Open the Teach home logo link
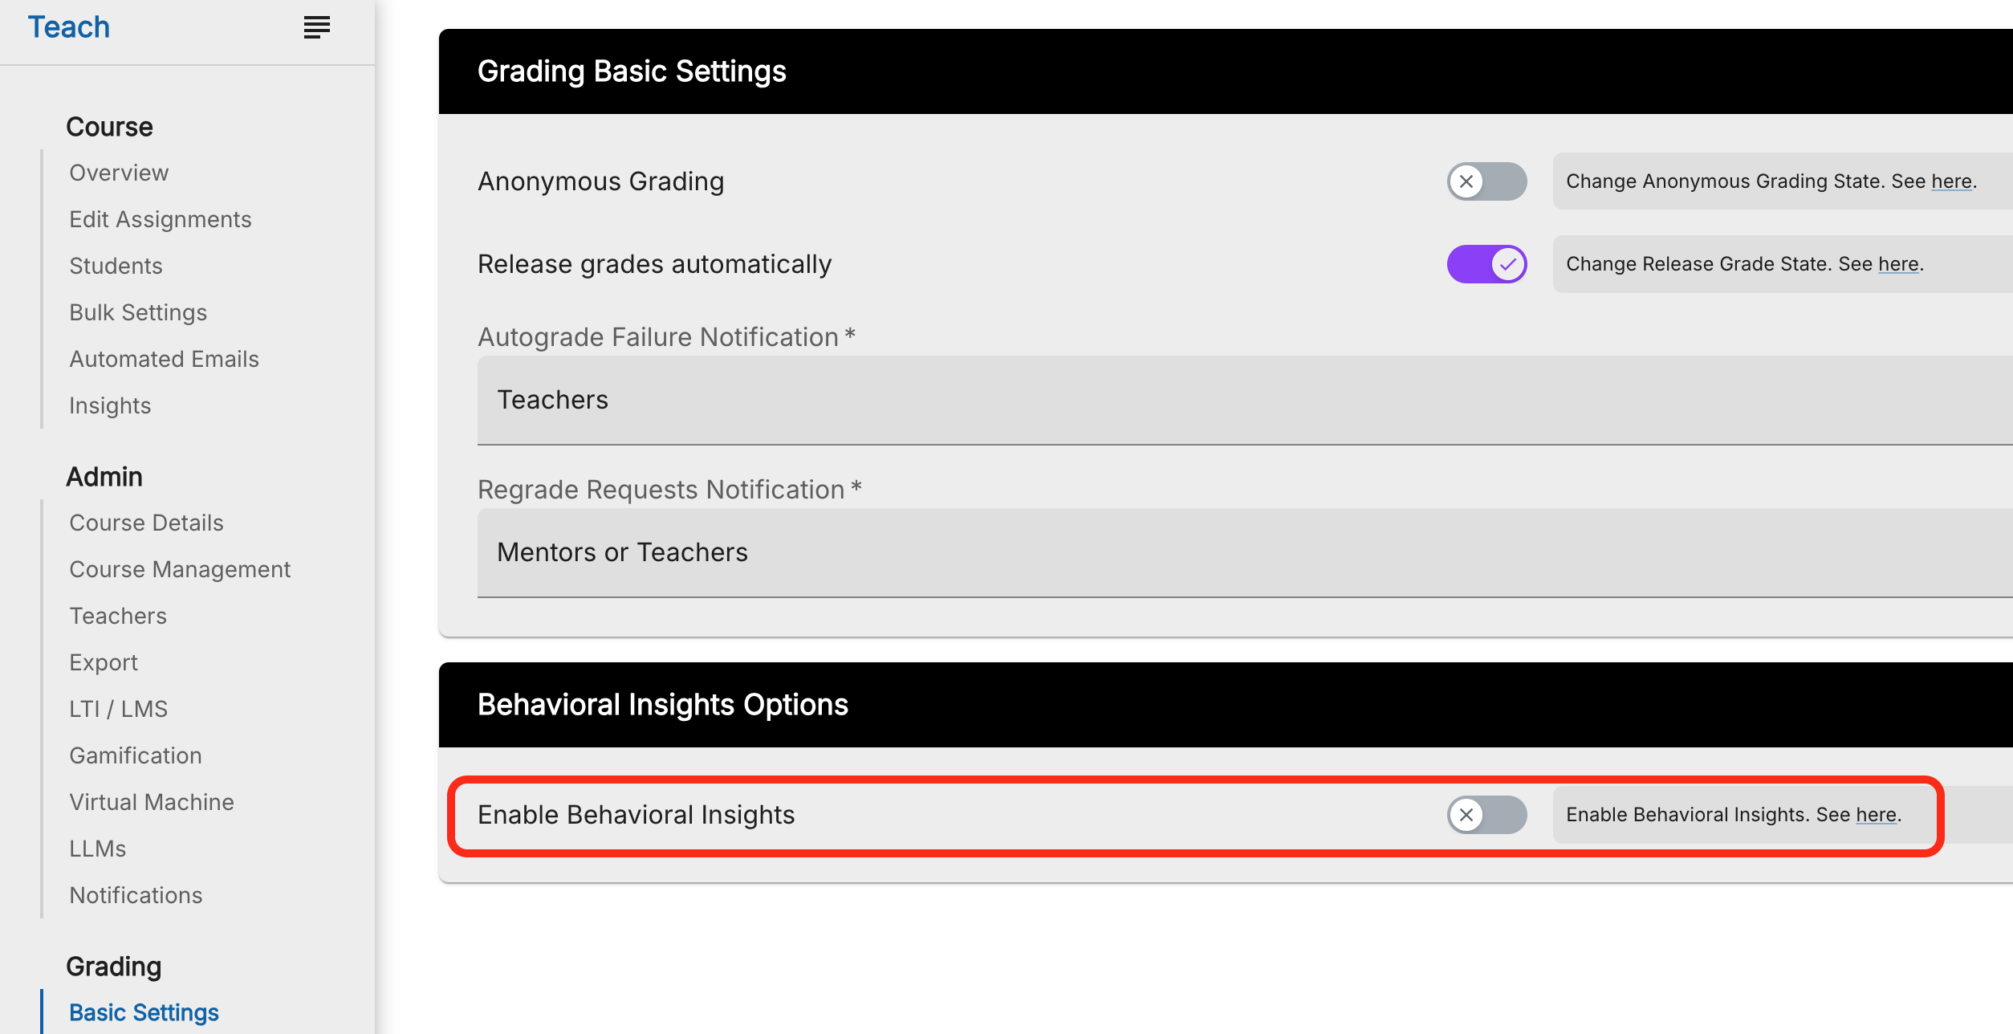2013x1034 pixels. pyautogui.click(x=69, y=27)
